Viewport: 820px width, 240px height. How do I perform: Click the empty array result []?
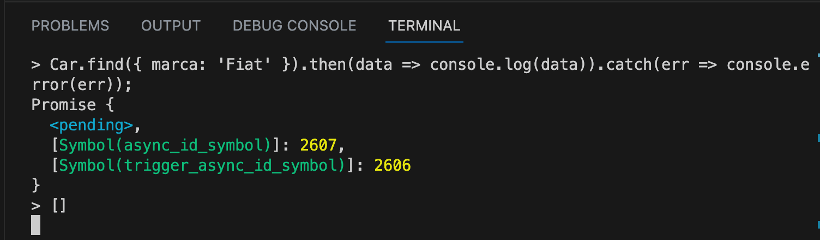[59, 206]
